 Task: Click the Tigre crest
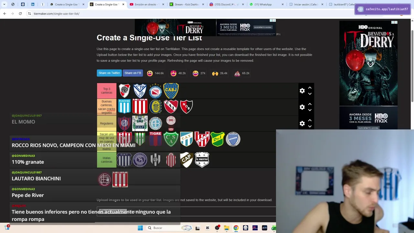pos(155,139)
